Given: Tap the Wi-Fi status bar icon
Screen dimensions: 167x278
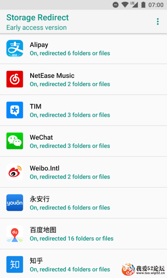Looking at the screenshot, I should 125,5.
